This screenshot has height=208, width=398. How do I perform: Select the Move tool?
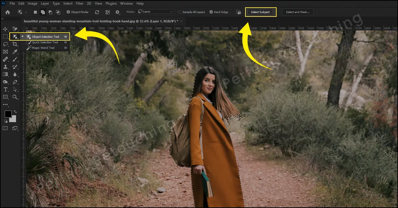[5, 29]
